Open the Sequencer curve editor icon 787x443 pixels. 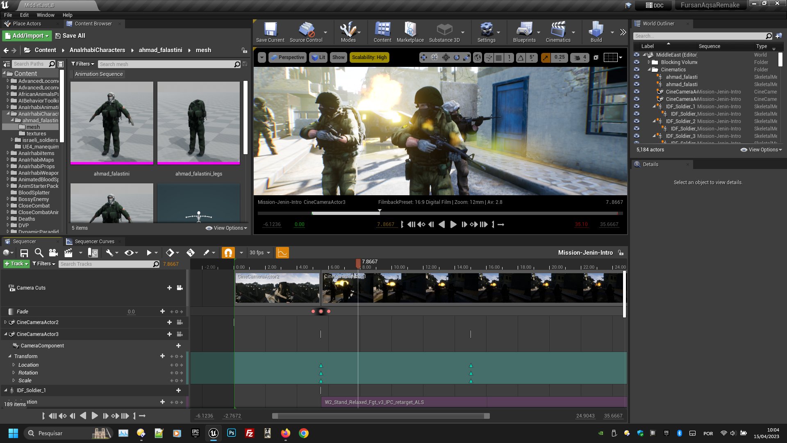coord(282,253)
